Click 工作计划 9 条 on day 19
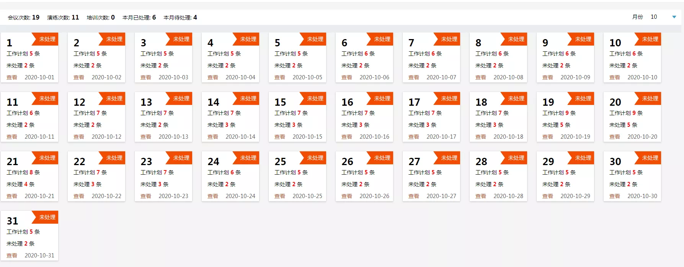The height and width of the screenshot is (267, 684). [x=558, y=113]
